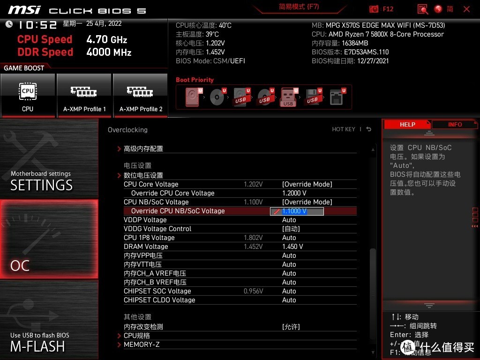Open 内存改变检测 [允许] dropdown

(x=291, y=327)
